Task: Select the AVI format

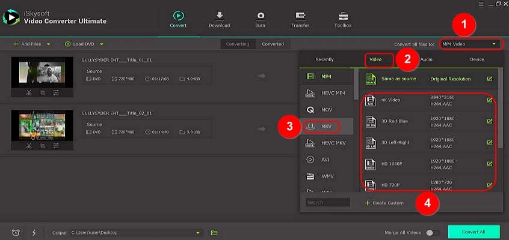Action: [x=326, y=160]
